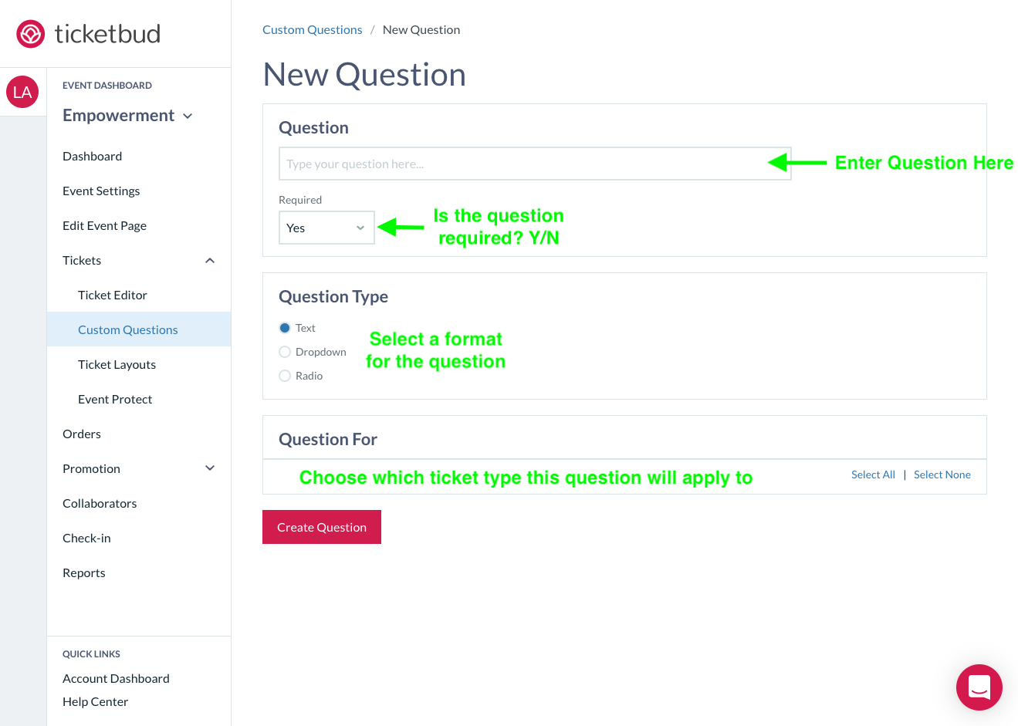1018x726 pixels.
Task: Expand the Promotion submenu chevron
Action: coord(210,468)
